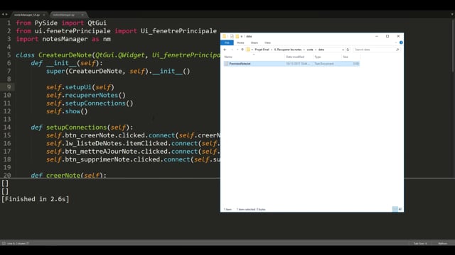Image resolution: width=455 pixels, height=255 pixels.
Task: Close the File Explorer window
Action: (398, 36)
